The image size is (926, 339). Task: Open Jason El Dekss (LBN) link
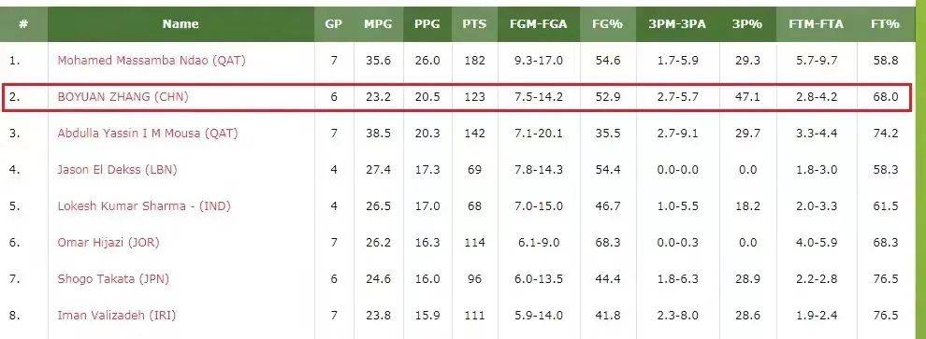tap(117, 170)
